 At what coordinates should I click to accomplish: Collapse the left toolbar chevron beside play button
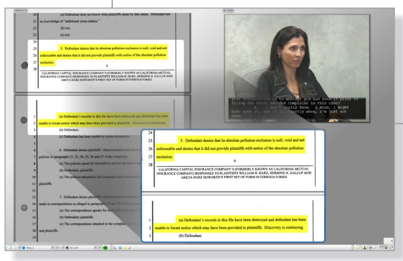coord(110,248)
